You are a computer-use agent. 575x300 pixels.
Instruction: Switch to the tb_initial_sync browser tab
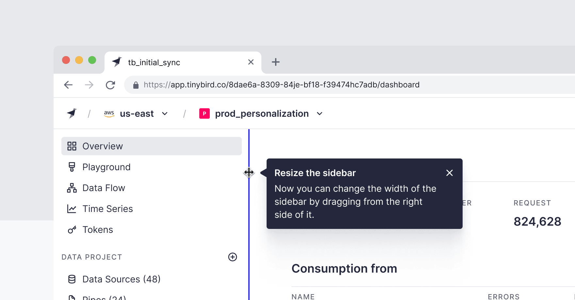pyautogui.click(x=154, y=62)
